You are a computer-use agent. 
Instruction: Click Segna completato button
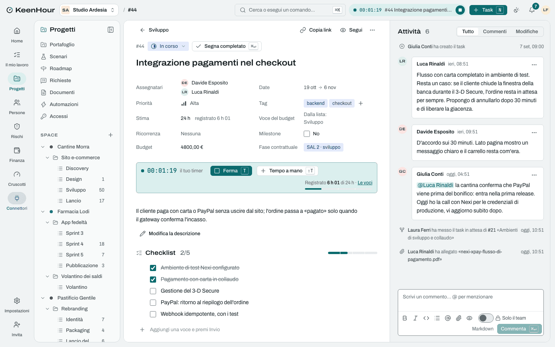coord(227,46)
